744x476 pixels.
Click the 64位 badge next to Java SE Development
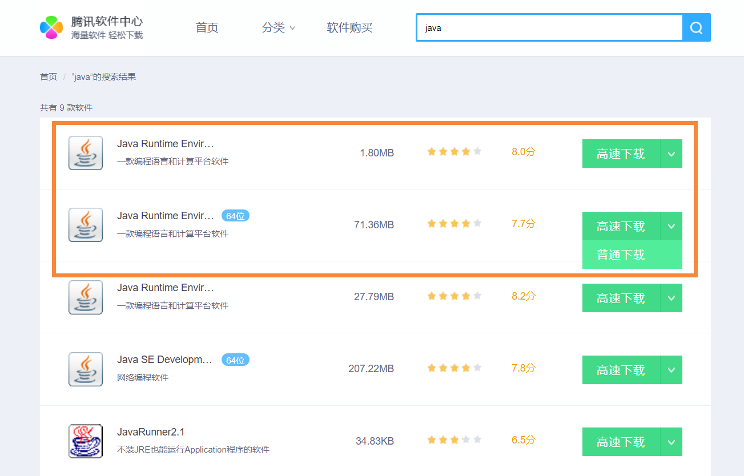235,360
